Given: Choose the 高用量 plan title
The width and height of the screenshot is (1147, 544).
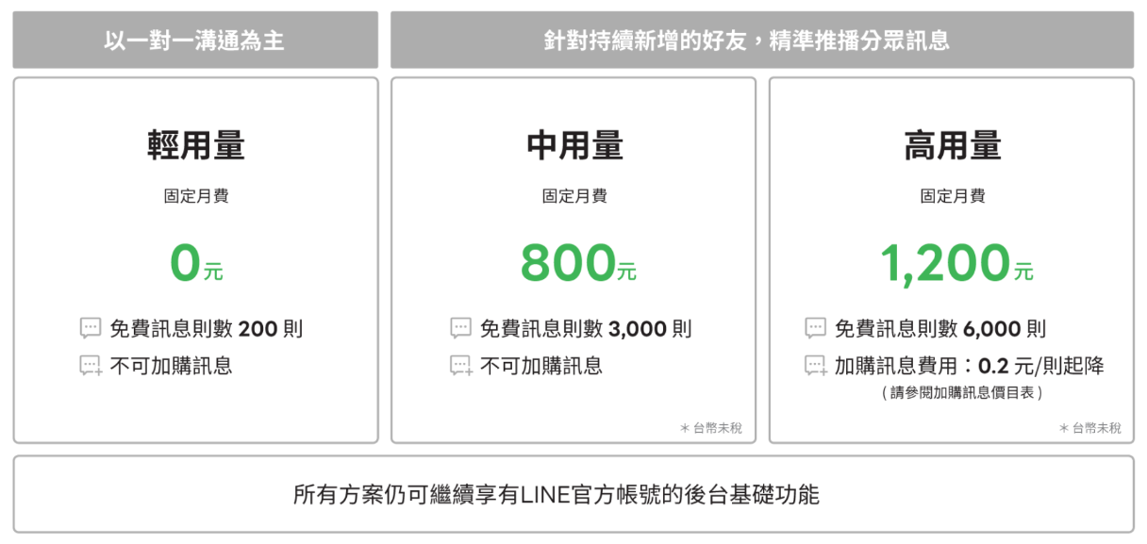Looking at the screenshot, I should point(952,146).
